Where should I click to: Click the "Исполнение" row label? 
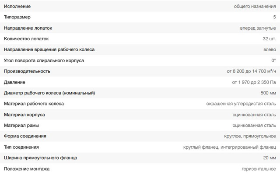click(18, 6)
